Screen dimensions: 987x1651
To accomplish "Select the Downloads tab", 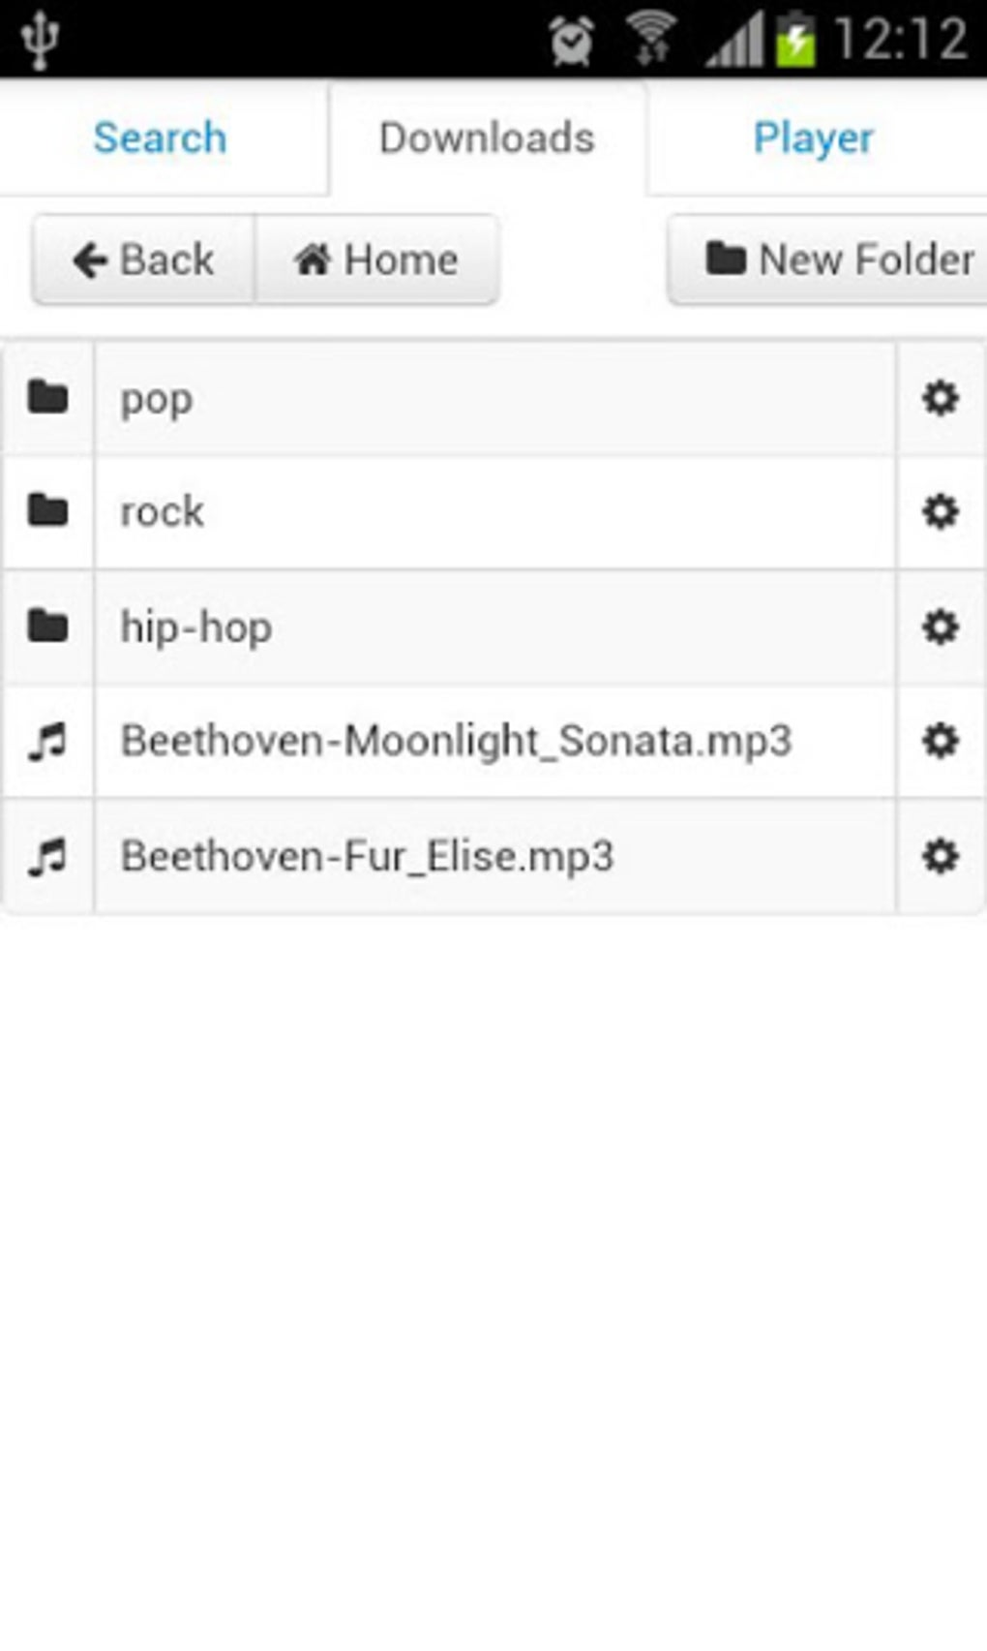I will [487, 138].
